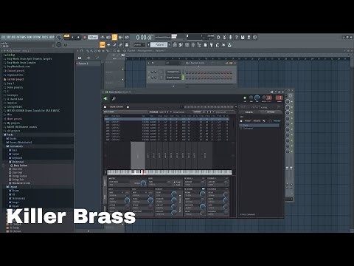Image resolution: width=354 pixels, height=266 pixels.
Task: Click the Stop button in the transport
Action: (78, 37)
